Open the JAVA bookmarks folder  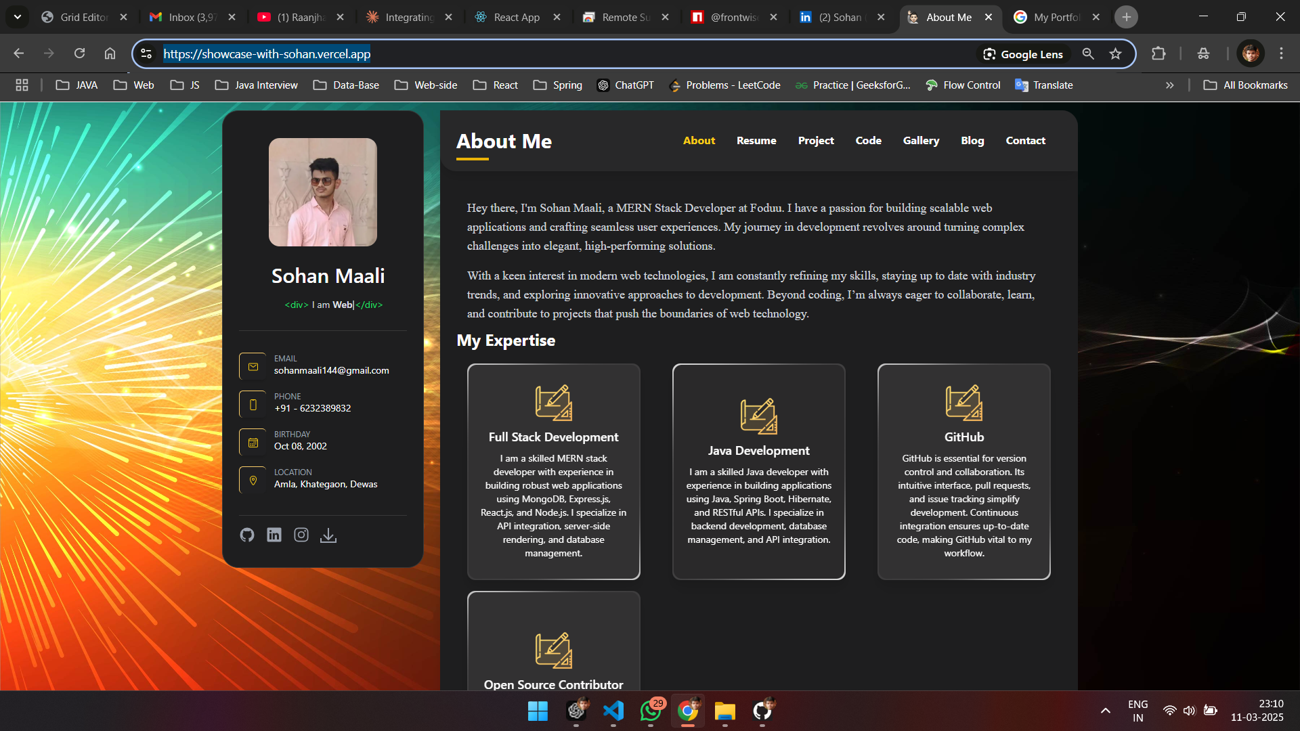(77, 85)
